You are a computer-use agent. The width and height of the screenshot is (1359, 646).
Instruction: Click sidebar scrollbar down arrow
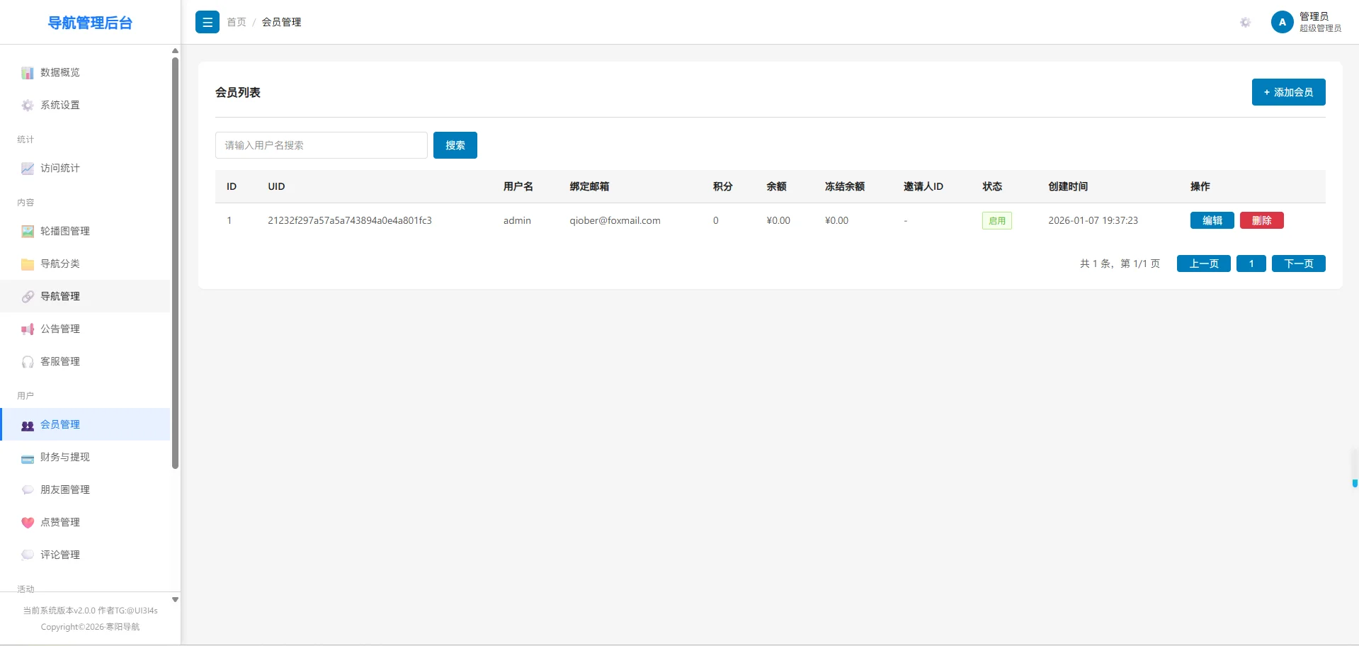pos(175,599)
